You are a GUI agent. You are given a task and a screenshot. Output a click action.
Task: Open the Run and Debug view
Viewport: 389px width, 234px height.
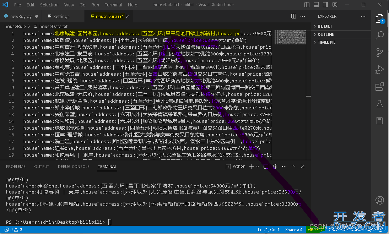379,70
